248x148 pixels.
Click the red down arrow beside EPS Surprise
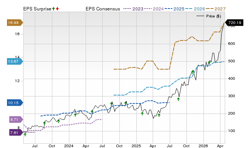(57, 9)
